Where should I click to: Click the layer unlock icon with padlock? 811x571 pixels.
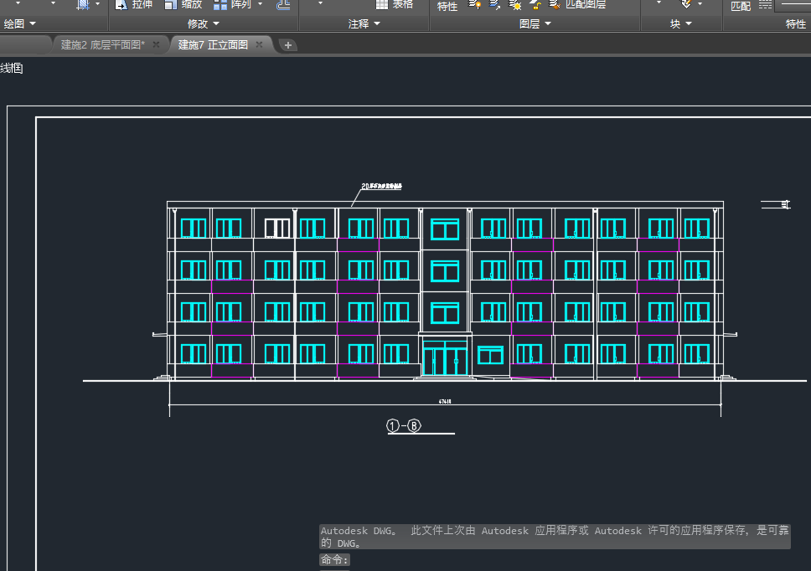tap(535, 4)
